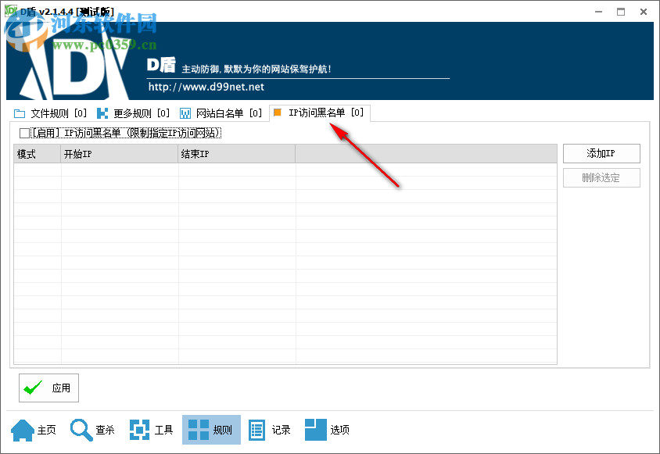The image size is (660, 454).
Task: Click the home icon for 主页
Action: click(x=23, y=430)
